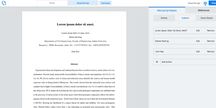
Task: Edit author John Doe
Action: point(198,52)
